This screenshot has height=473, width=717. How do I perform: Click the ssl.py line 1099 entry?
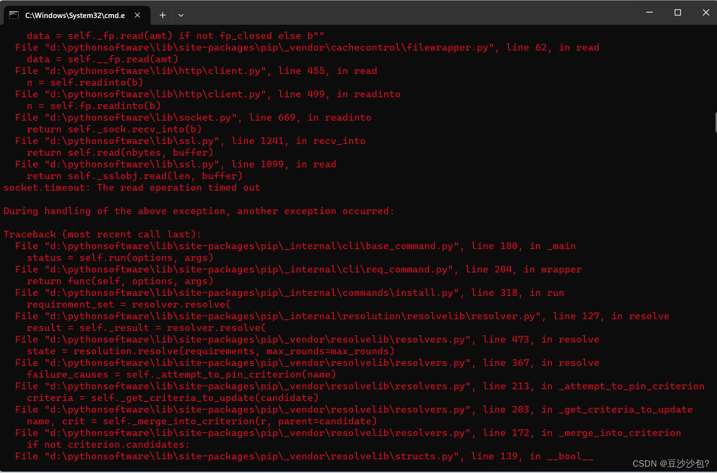175,164
